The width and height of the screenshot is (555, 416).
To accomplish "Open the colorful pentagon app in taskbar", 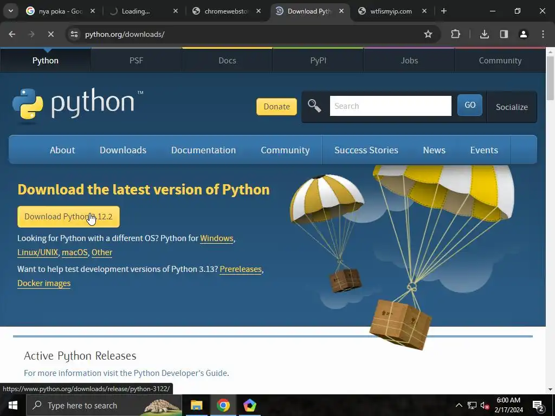I will point(249,405).
